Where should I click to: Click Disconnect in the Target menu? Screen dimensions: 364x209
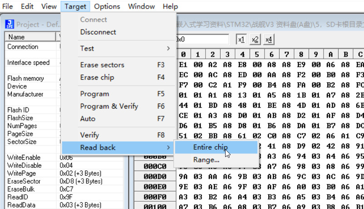tap(98, 32)
